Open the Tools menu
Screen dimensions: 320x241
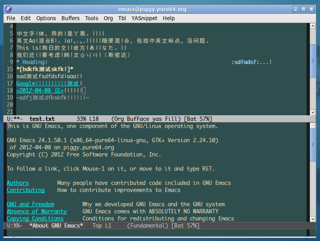click(x=92, y=19)
